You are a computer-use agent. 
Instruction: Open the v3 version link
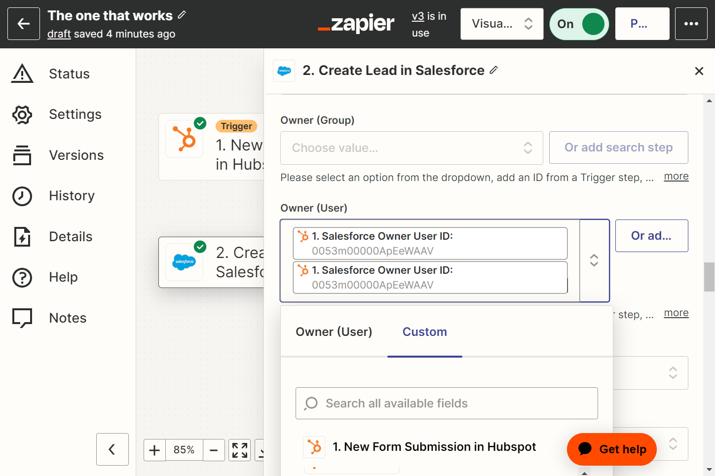pos(418,16)
